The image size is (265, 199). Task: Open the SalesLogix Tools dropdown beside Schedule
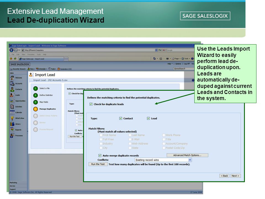point(52,69)
